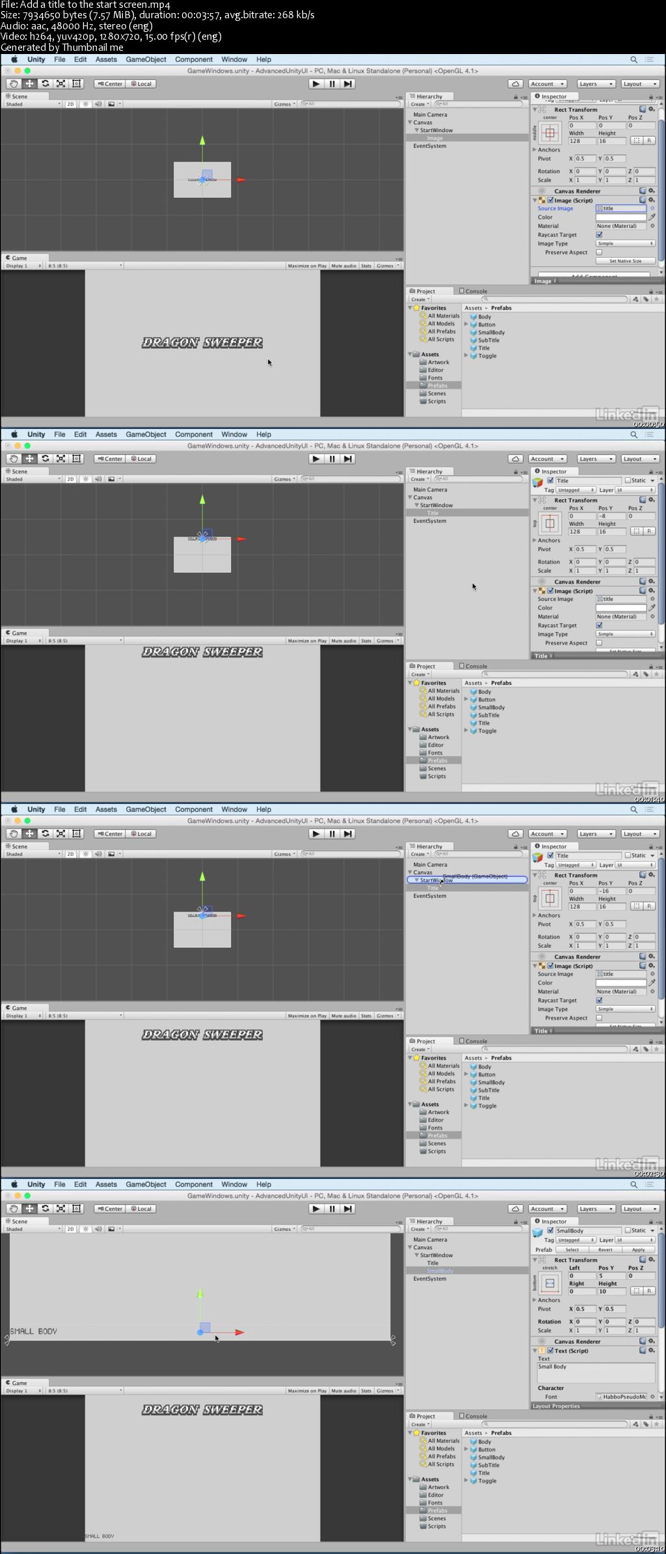Click the Pause button in the second frame

click(x=332, y=458)
